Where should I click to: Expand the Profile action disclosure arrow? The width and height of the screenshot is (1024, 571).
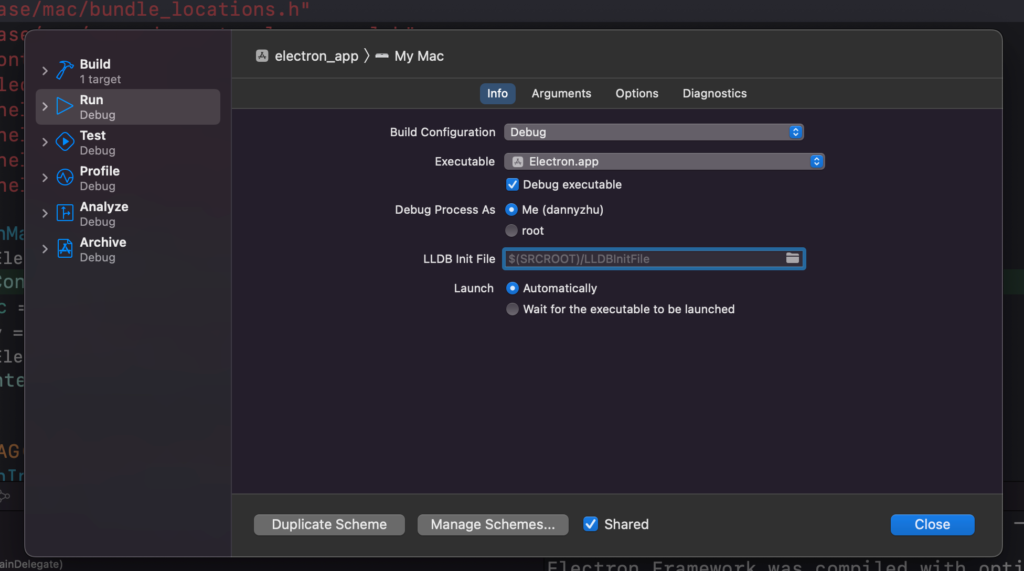[45, 178]
